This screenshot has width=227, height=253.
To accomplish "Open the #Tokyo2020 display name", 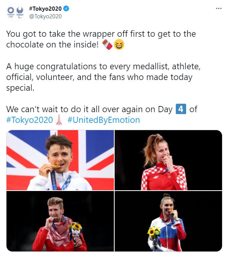I will coord(45,8).
